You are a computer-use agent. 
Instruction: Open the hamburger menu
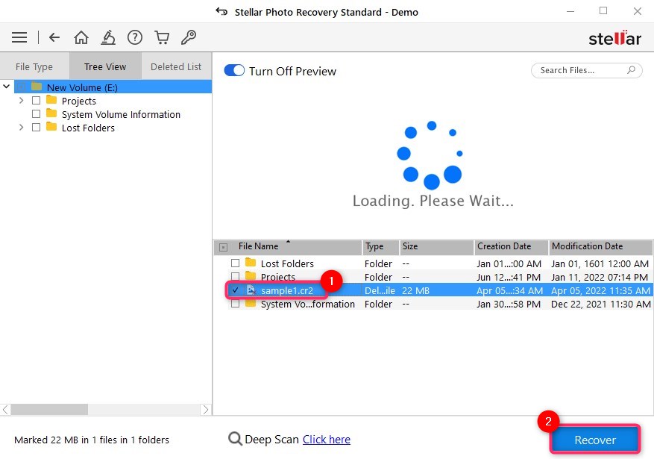click(19, 37)
